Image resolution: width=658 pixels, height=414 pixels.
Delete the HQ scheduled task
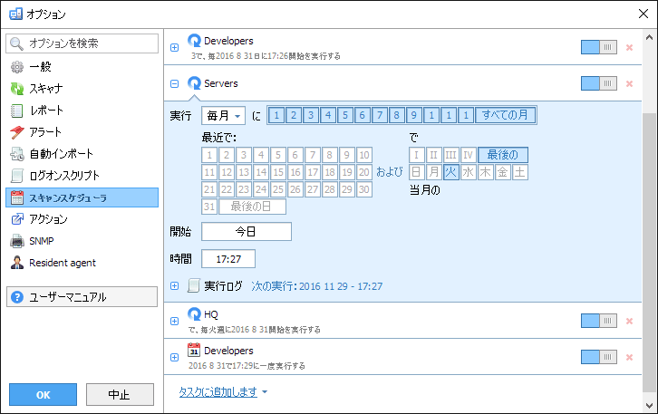[x=629, y=321]
